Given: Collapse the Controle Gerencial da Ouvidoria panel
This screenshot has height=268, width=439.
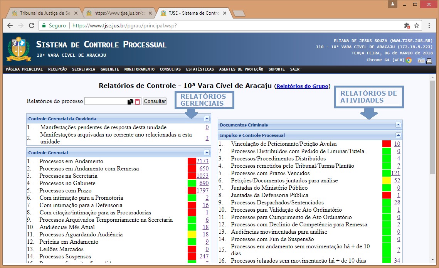Looking at the screenshot, I should [207, 119].
